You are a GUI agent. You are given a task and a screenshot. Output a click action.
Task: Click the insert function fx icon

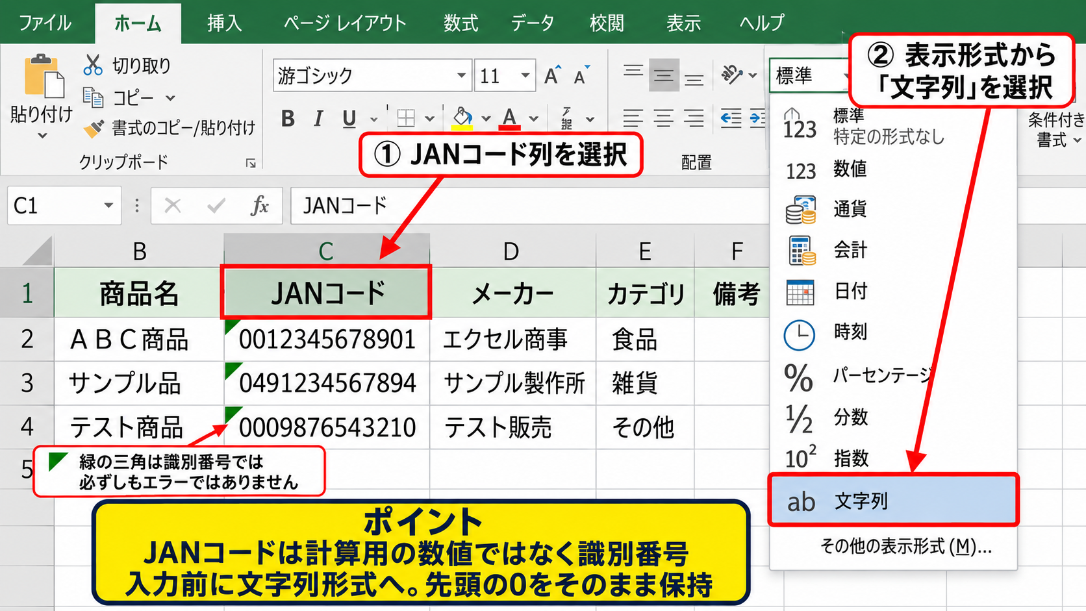pyautogui.click(x=260, y=206)
